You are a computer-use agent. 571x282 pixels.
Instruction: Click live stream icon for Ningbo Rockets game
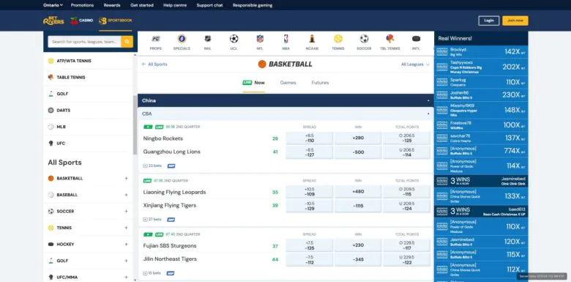148,127
